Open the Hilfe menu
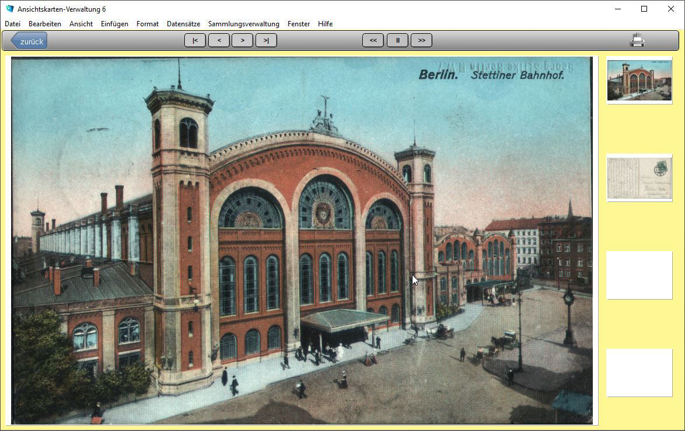This screenshot has width=685, height=431. (x=325, y=24)
